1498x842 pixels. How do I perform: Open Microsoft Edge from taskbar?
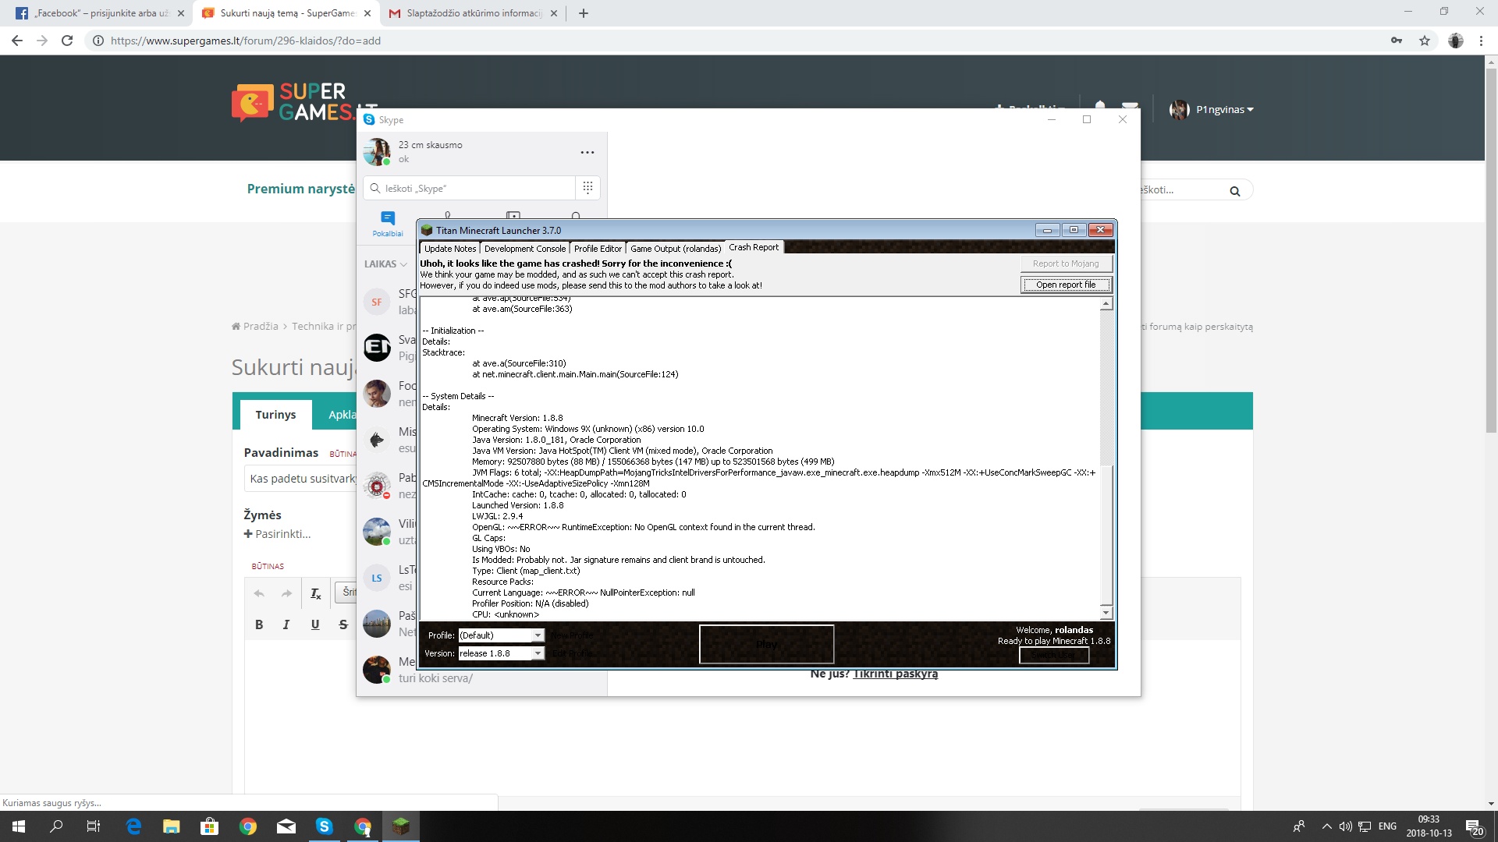pyautogui.click(x=133, y=826)
